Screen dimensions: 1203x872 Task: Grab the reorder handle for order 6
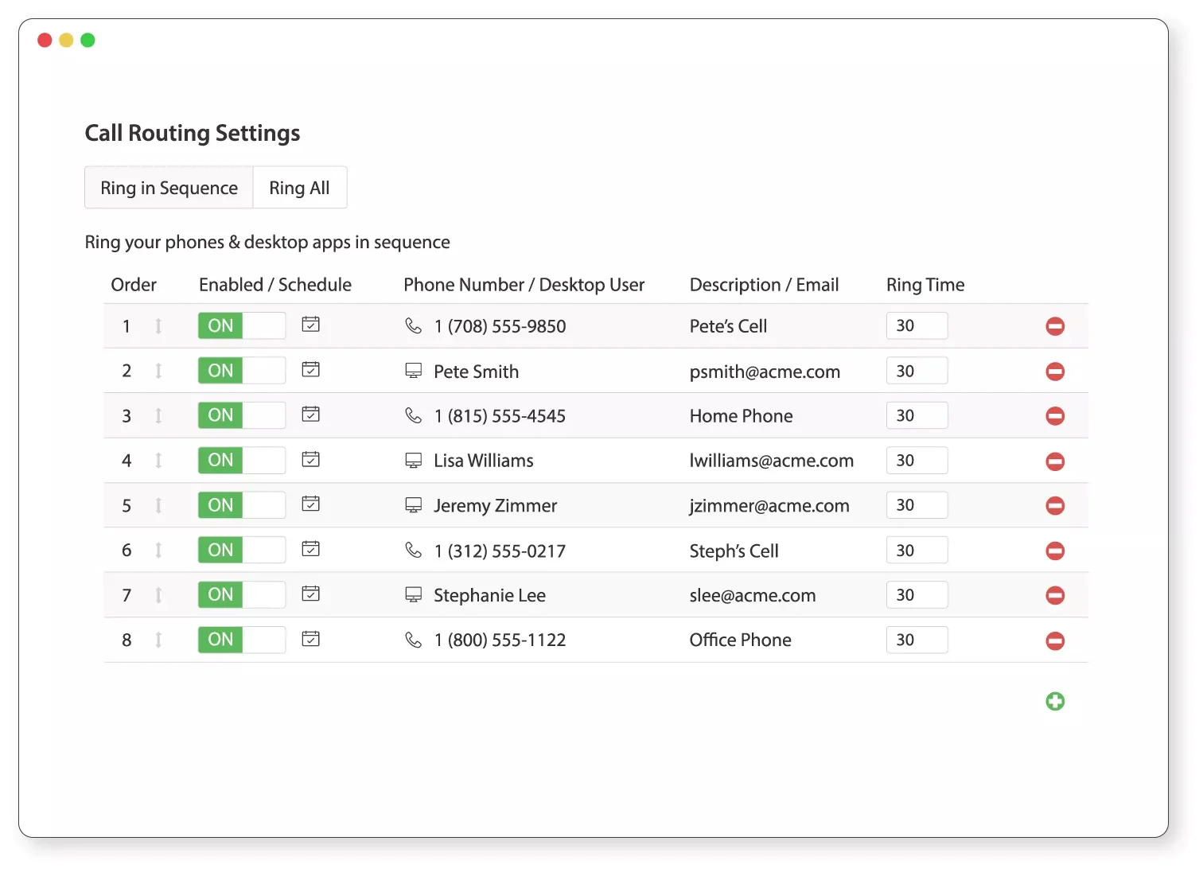(x=158, y=550)
